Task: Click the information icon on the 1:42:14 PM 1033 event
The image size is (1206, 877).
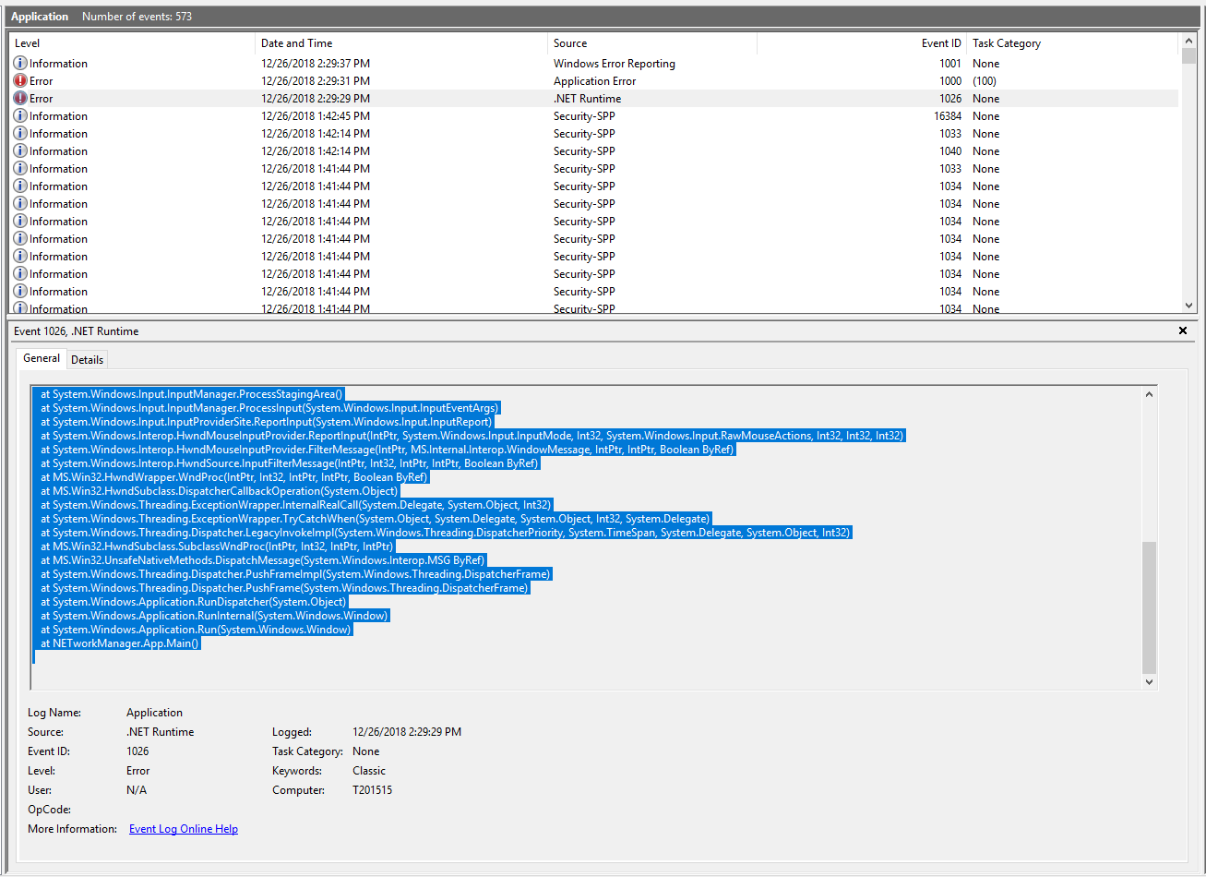Action: [19, 133]
